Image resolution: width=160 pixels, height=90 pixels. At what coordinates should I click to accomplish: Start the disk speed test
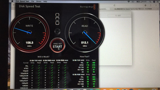point(57,45)
